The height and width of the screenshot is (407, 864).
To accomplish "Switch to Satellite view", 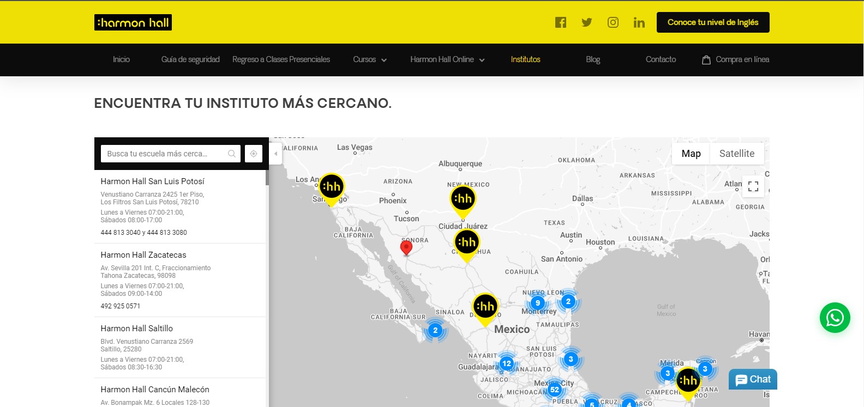I will click(x=737, y=154).
